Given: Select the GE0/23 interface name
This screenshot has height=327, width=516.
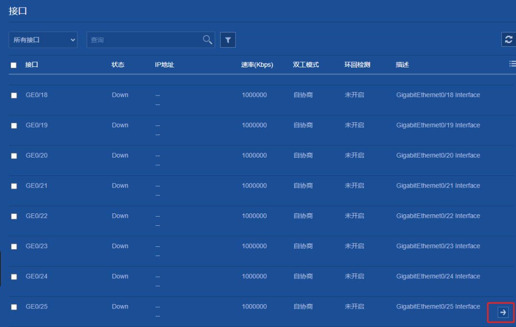Looking at the screenshot, I should tap(36, 246).
